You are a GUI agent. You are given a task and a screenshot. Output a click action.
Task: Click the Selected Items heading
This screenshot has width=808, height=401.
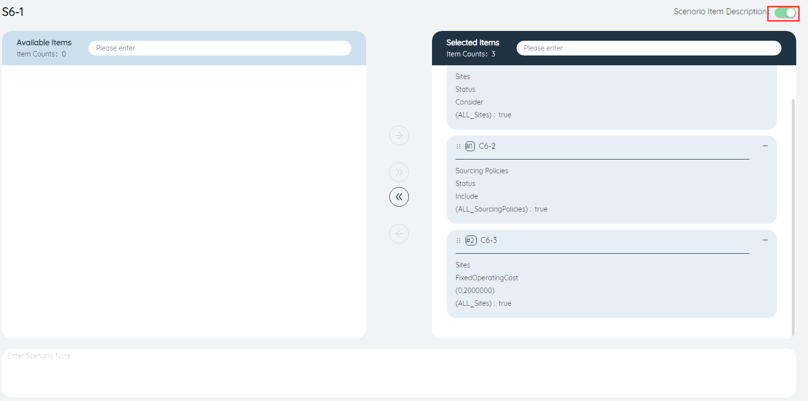tap(473, 43)
